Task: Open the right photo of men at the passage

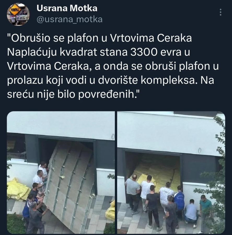Action: coord(171,173)
